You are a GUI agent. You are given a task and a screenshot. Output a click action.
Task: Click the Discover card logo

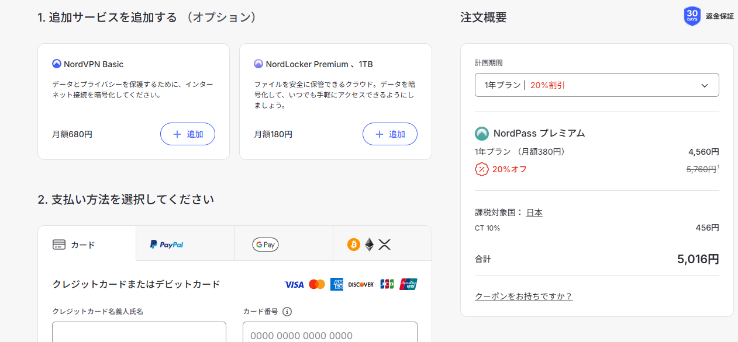tap(361, 285)
